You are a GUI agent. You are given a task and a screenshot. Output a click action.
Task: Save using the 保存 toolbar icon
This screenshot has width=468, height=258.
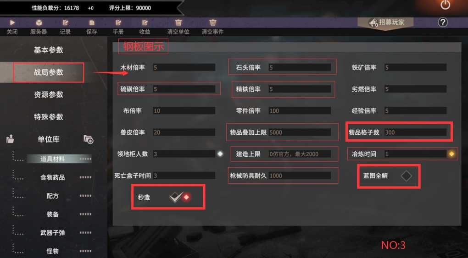point(92,22)
